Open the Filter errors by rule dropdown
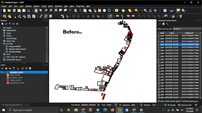Screen dimensions: 202x113 click(187, 29)
